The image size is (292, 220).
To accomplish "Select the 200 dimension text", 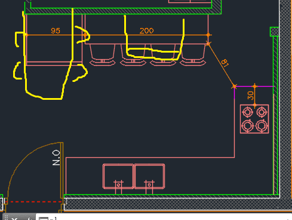I will [x=146, y=30].
